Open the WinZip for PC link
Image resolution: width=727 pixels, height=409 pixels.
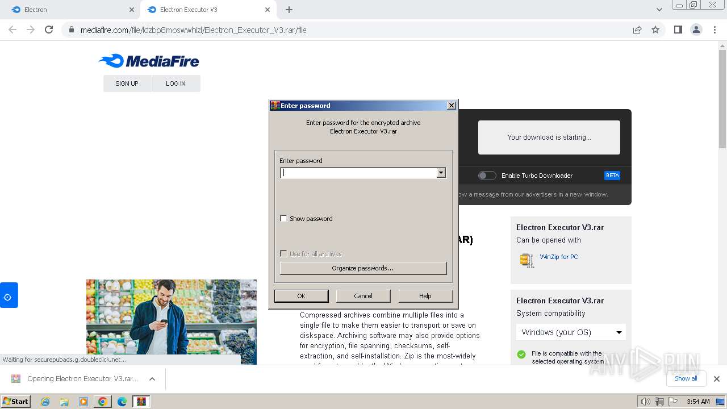tap(559, 257)
